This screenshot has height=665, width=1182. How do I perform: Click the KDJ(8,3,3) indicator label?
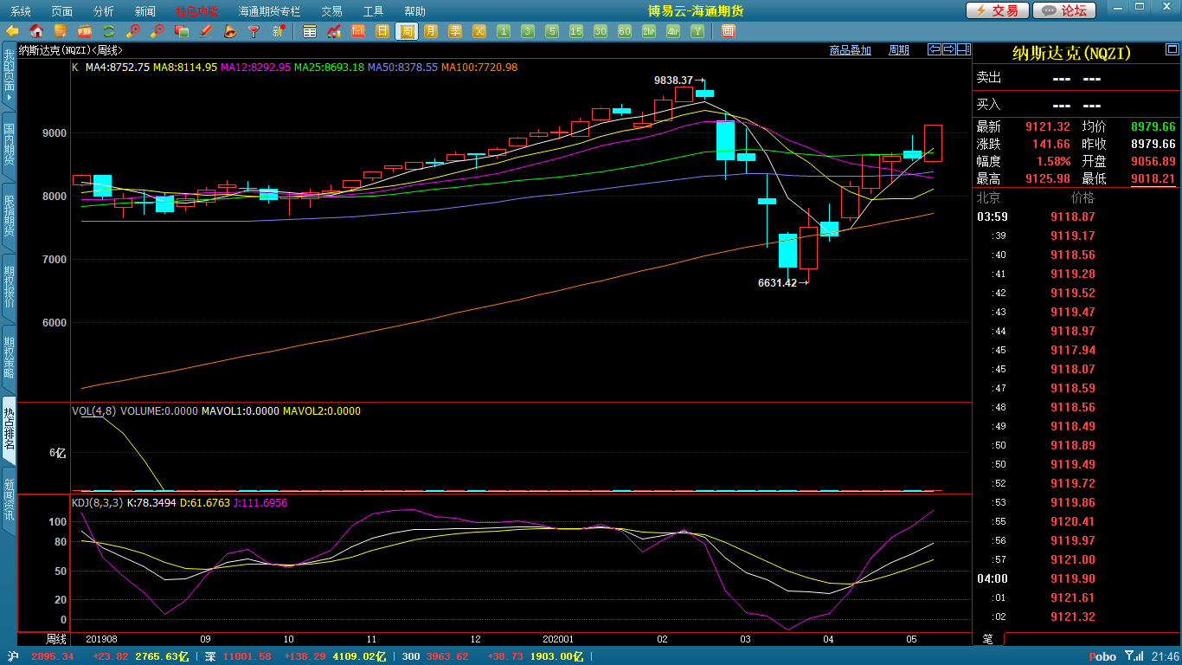coord(98,502)
